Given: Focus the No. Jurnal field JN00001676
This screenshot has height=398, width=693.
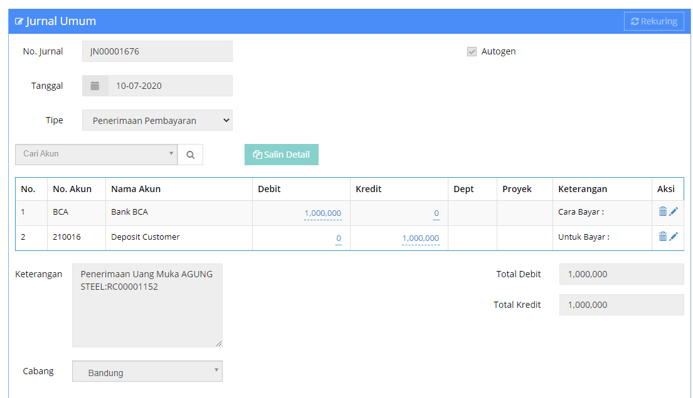Looking at the screenshot, I should (x=157, y=51).
